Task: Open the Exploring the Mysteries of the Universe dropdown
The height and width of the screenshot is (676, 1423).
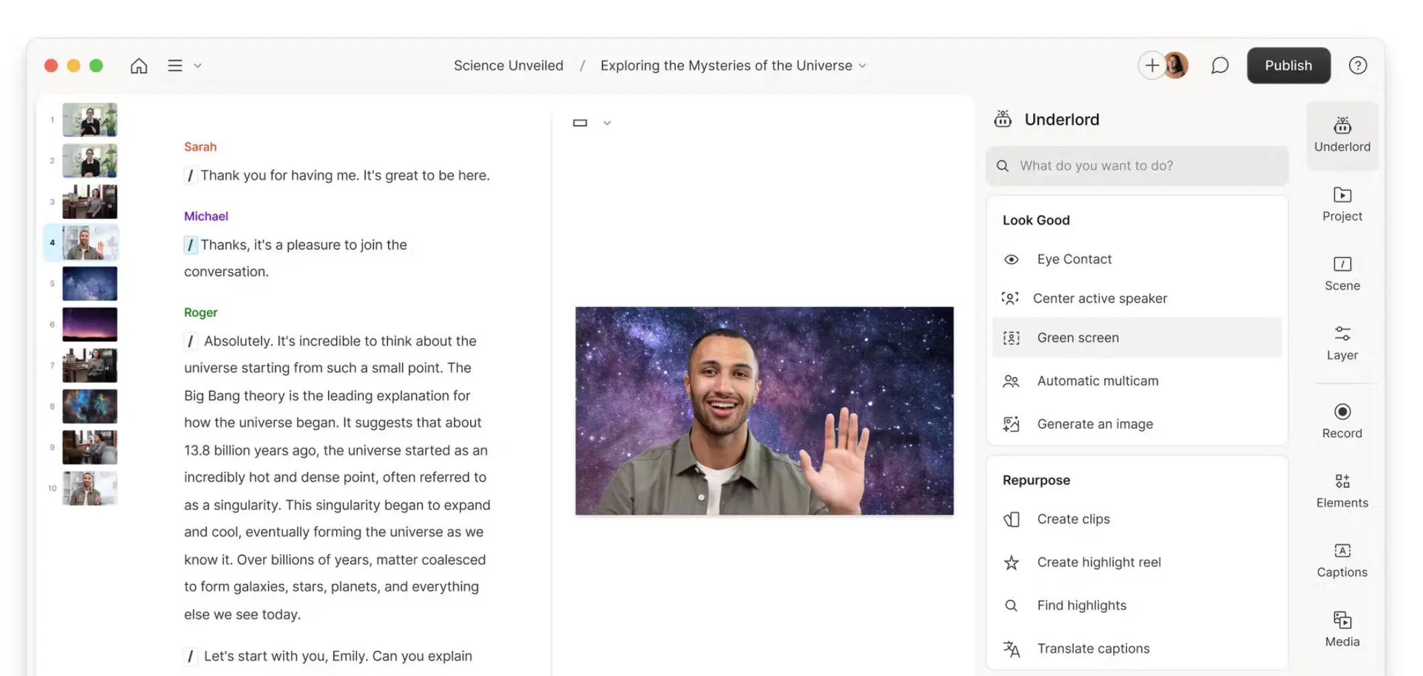Action: 733,65
